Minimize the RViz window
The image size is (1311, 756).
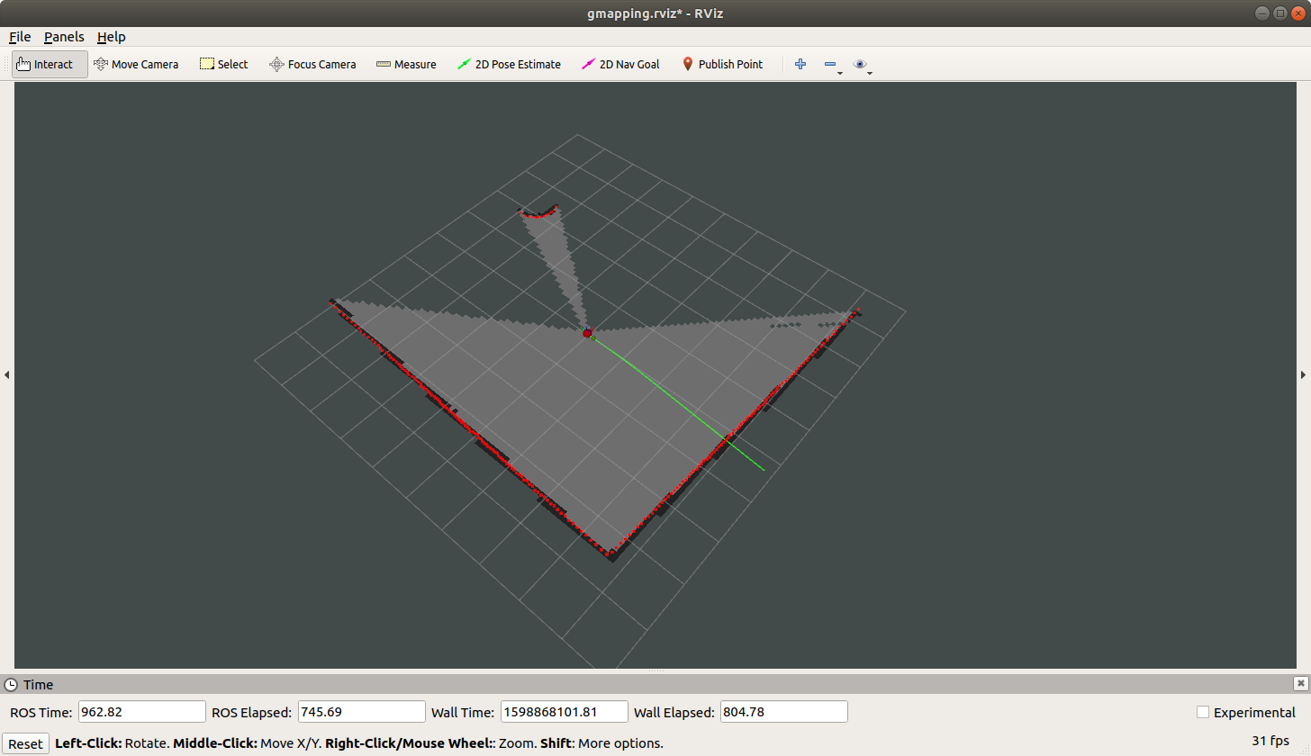pyautogui.click(x=1261, y=13)
